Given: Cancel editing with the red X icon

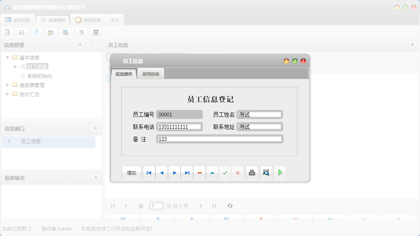Looking at the screenshot, I should tap(238, 173).
